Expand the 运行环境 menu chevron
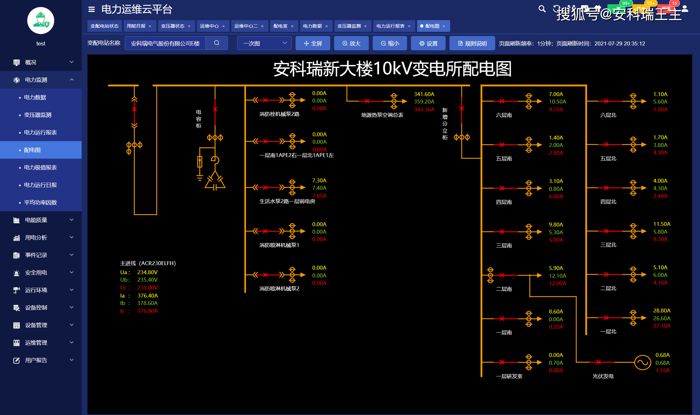Screen dimensions: 700x415 pyautogui.click(x=72, y=290)
